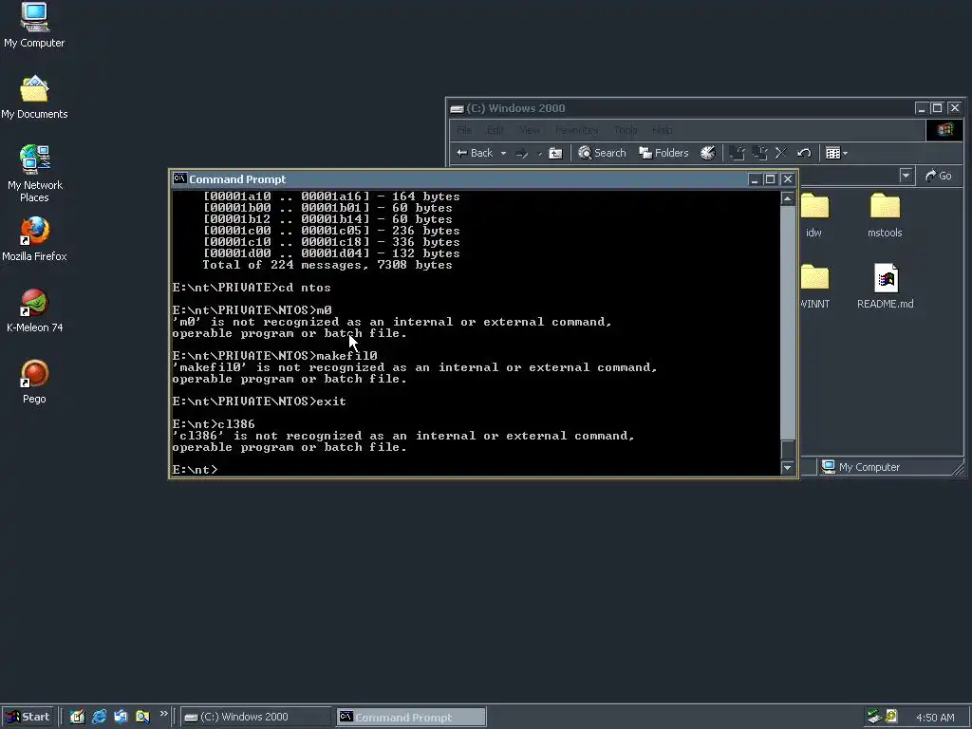Open the Edit menu in Explorer

click(x=495, y=130)
